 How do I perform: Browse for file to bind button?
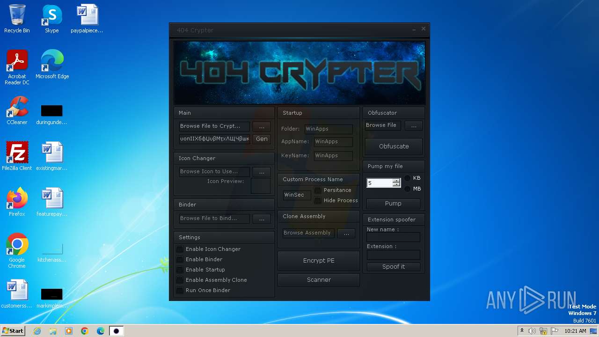[x=262, y=219]
